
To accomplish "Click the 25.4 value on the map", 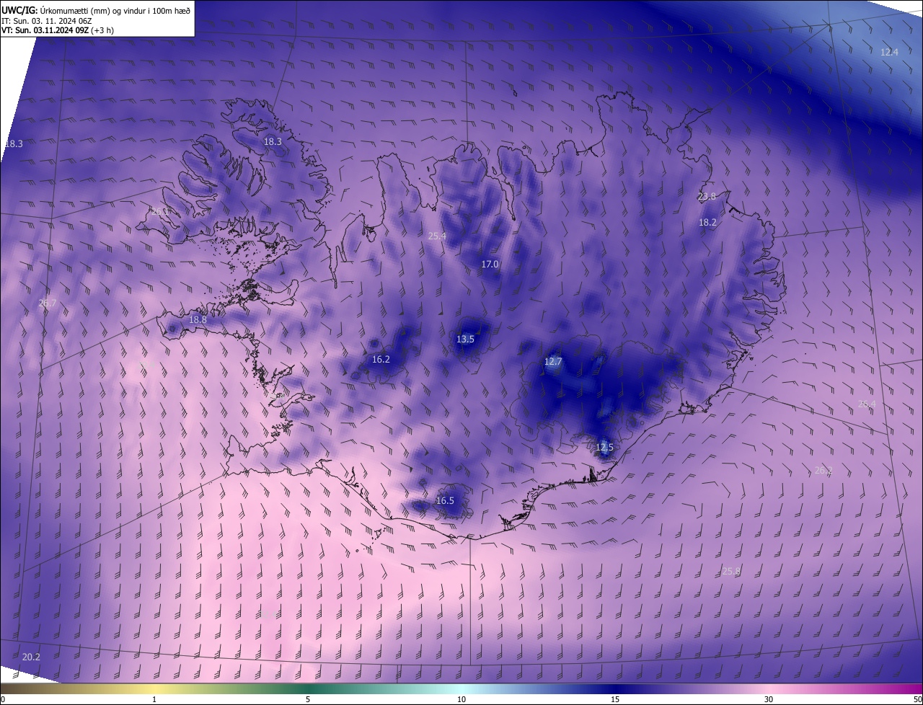I will pyautogui.click(x=437, y=236).
